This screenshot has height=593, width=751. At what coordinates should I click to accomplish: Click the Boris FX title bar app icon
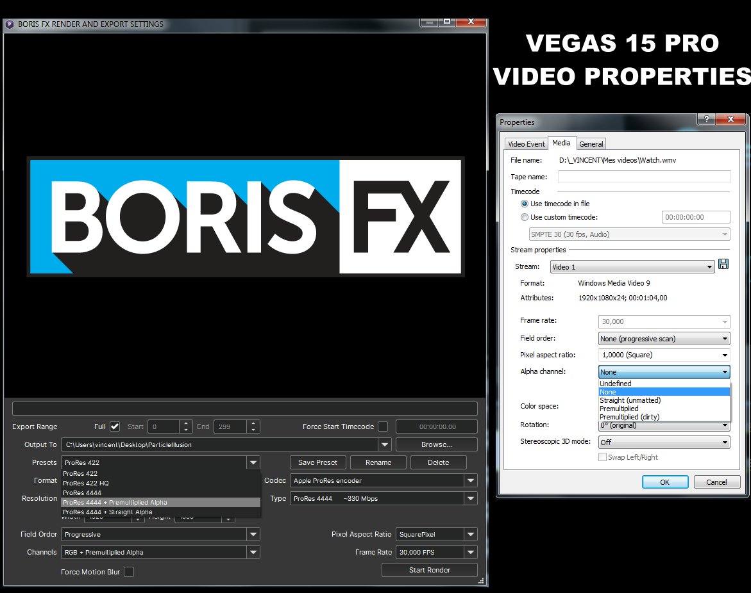[10, 24]
